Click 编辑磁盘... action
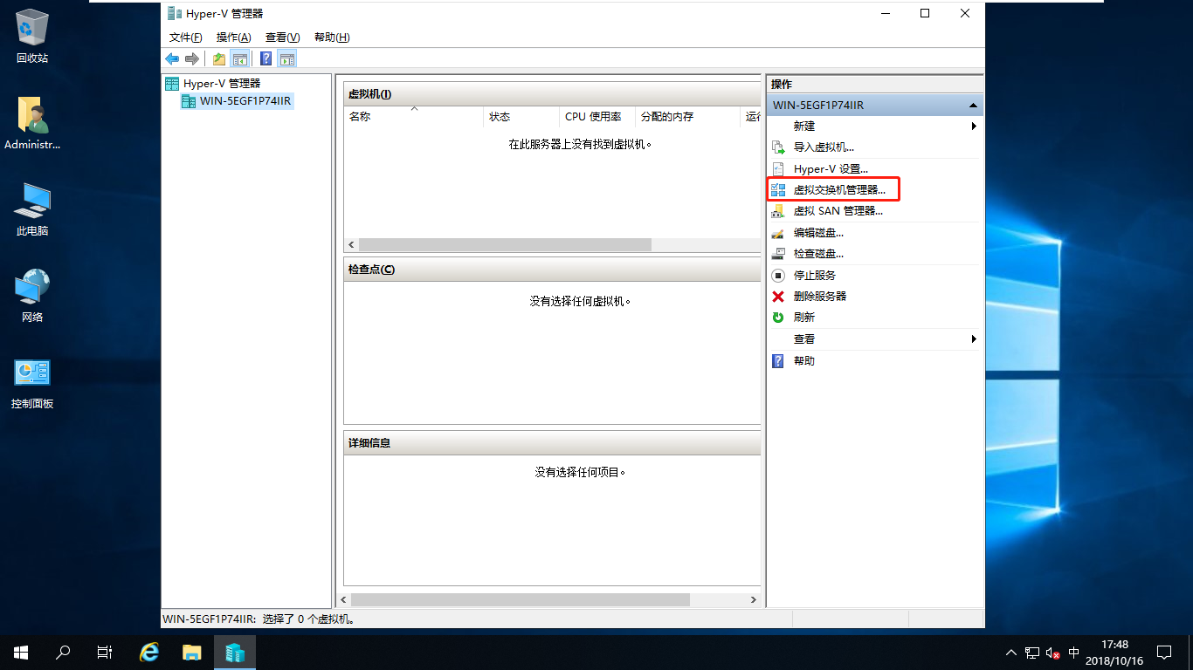The height and width of the screenshot is (670, 1193). [x=818, y=233]
